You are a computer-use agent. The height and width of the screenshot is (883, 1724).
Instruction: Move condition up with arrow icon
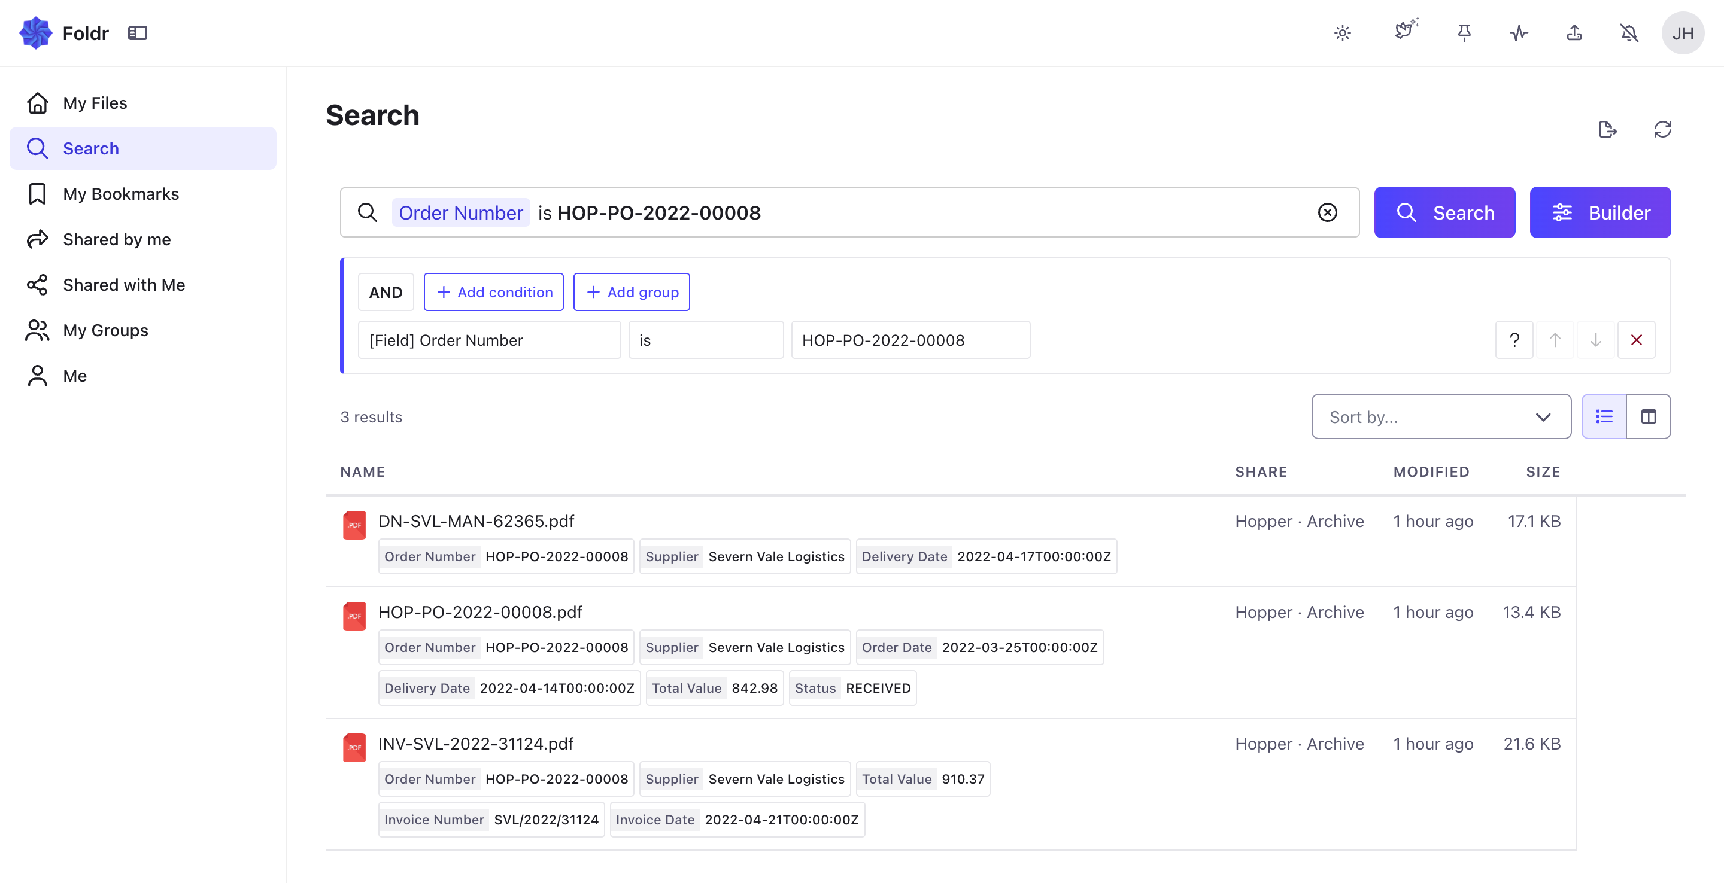tap(1555, 340)
